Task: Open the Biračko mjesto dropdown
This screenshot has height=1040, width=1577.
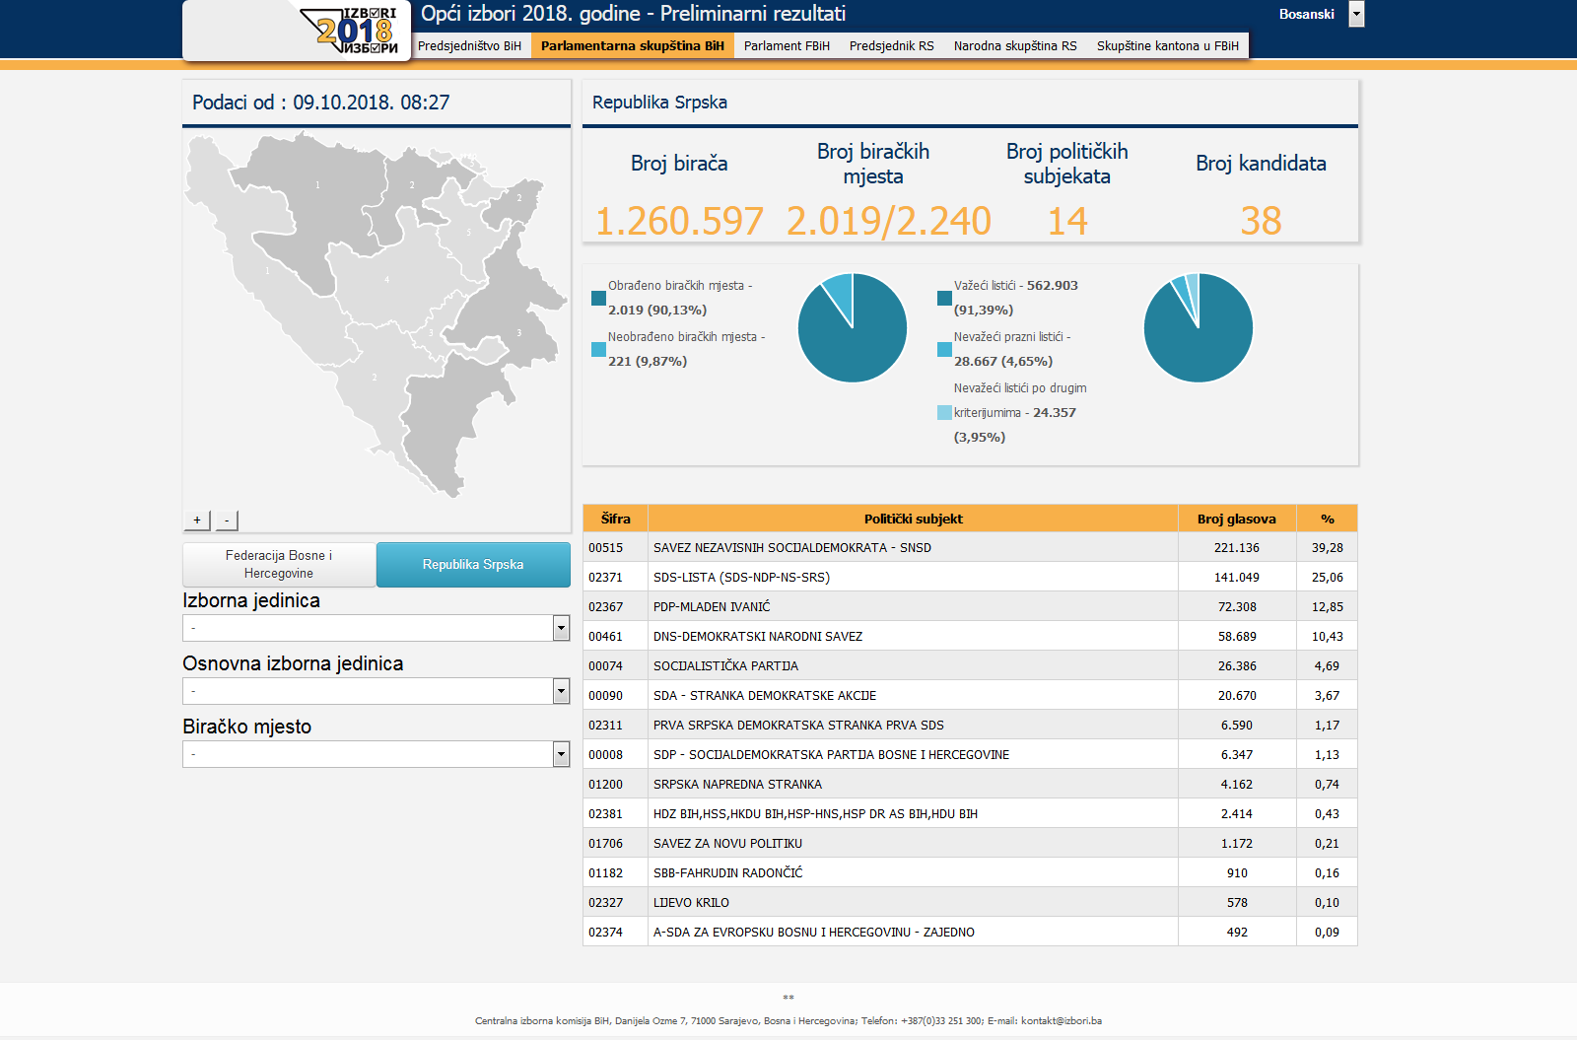Action: [377, 754]
